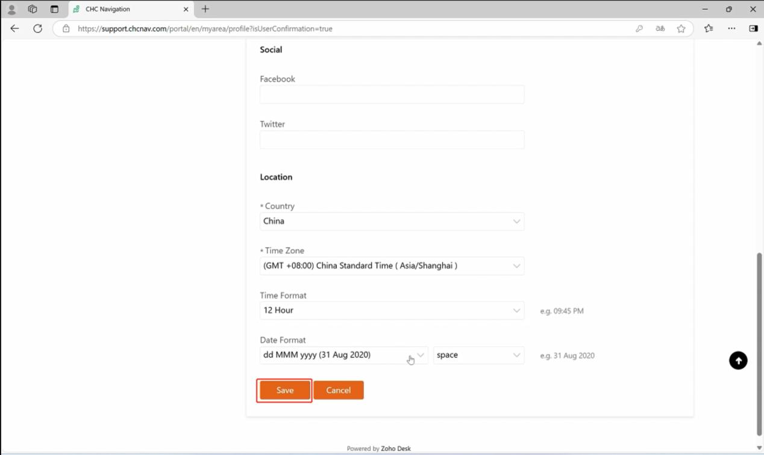The width and height of the screenshot is (764, 455).
Task: Refresh the current page
Action: tap(37, 28)
